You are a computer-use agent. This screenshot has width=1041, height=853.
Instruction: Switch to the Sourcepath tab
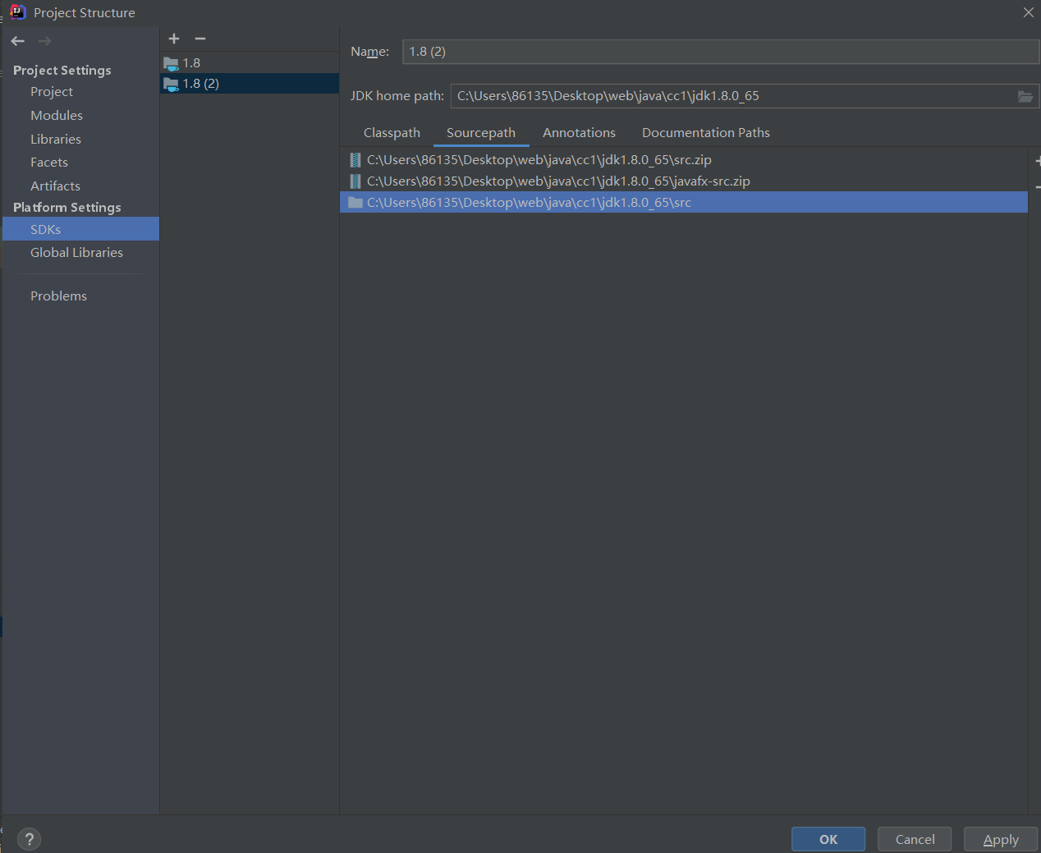coord(481,133)
